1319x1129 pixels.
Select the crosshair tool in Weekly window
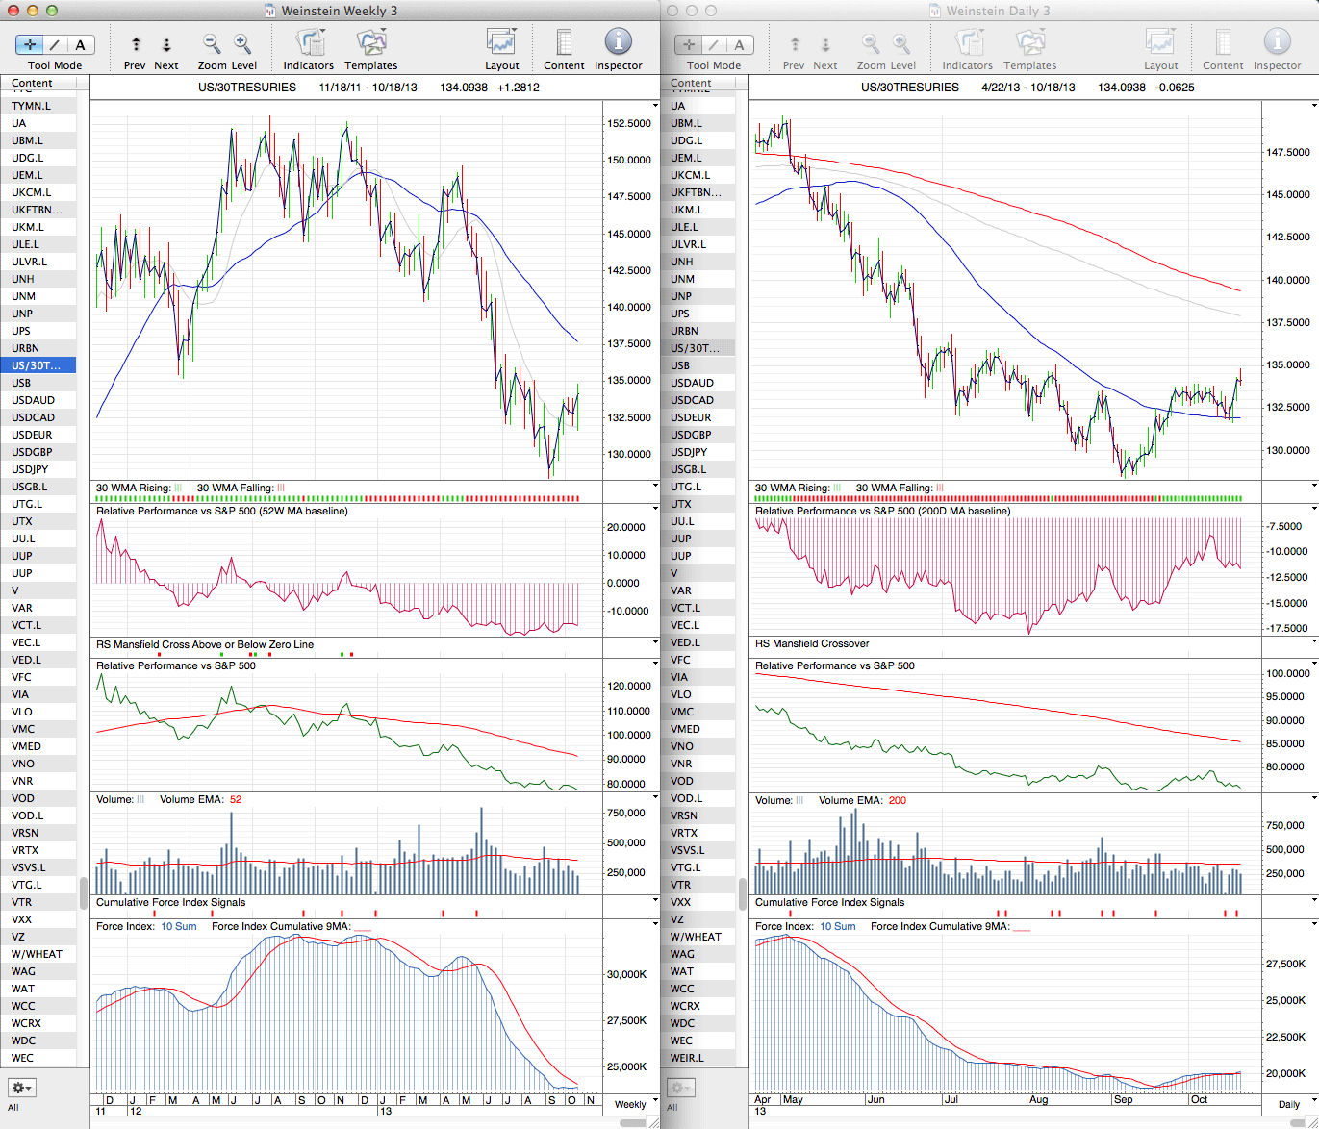point(30,44)
